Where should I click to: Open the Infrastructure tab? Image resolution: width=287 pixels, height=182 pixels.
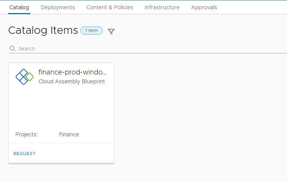(162, 7)
